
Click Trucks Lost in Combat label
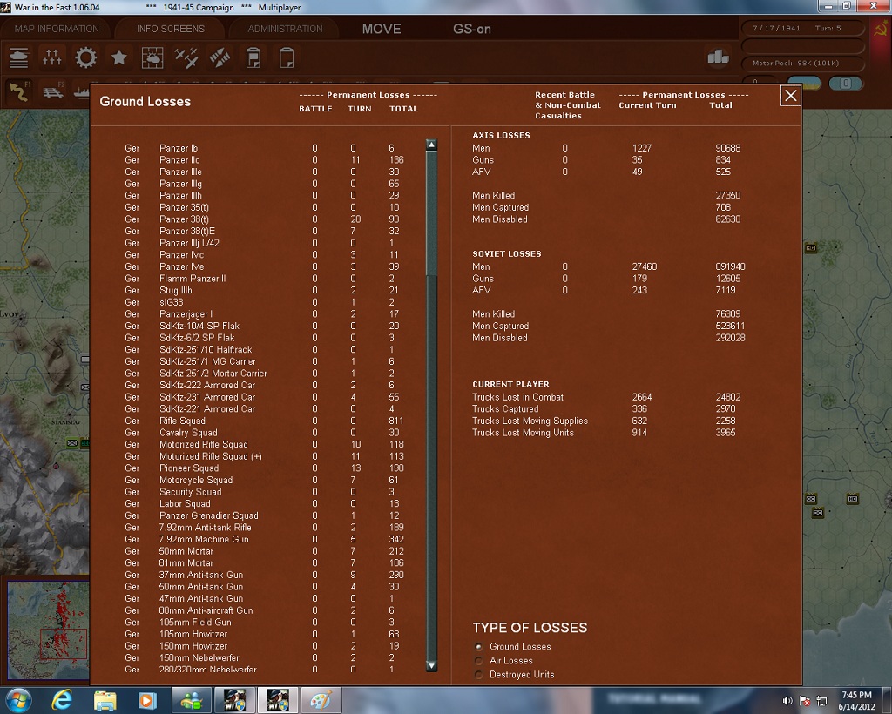tap(517, 397)
